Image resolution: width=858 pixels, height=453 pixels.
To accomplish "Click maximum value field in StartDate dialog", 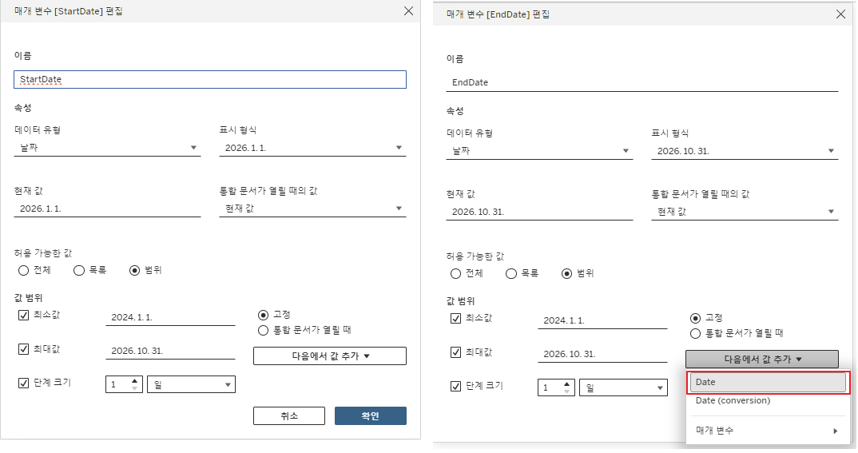I will tap(170, 352).
